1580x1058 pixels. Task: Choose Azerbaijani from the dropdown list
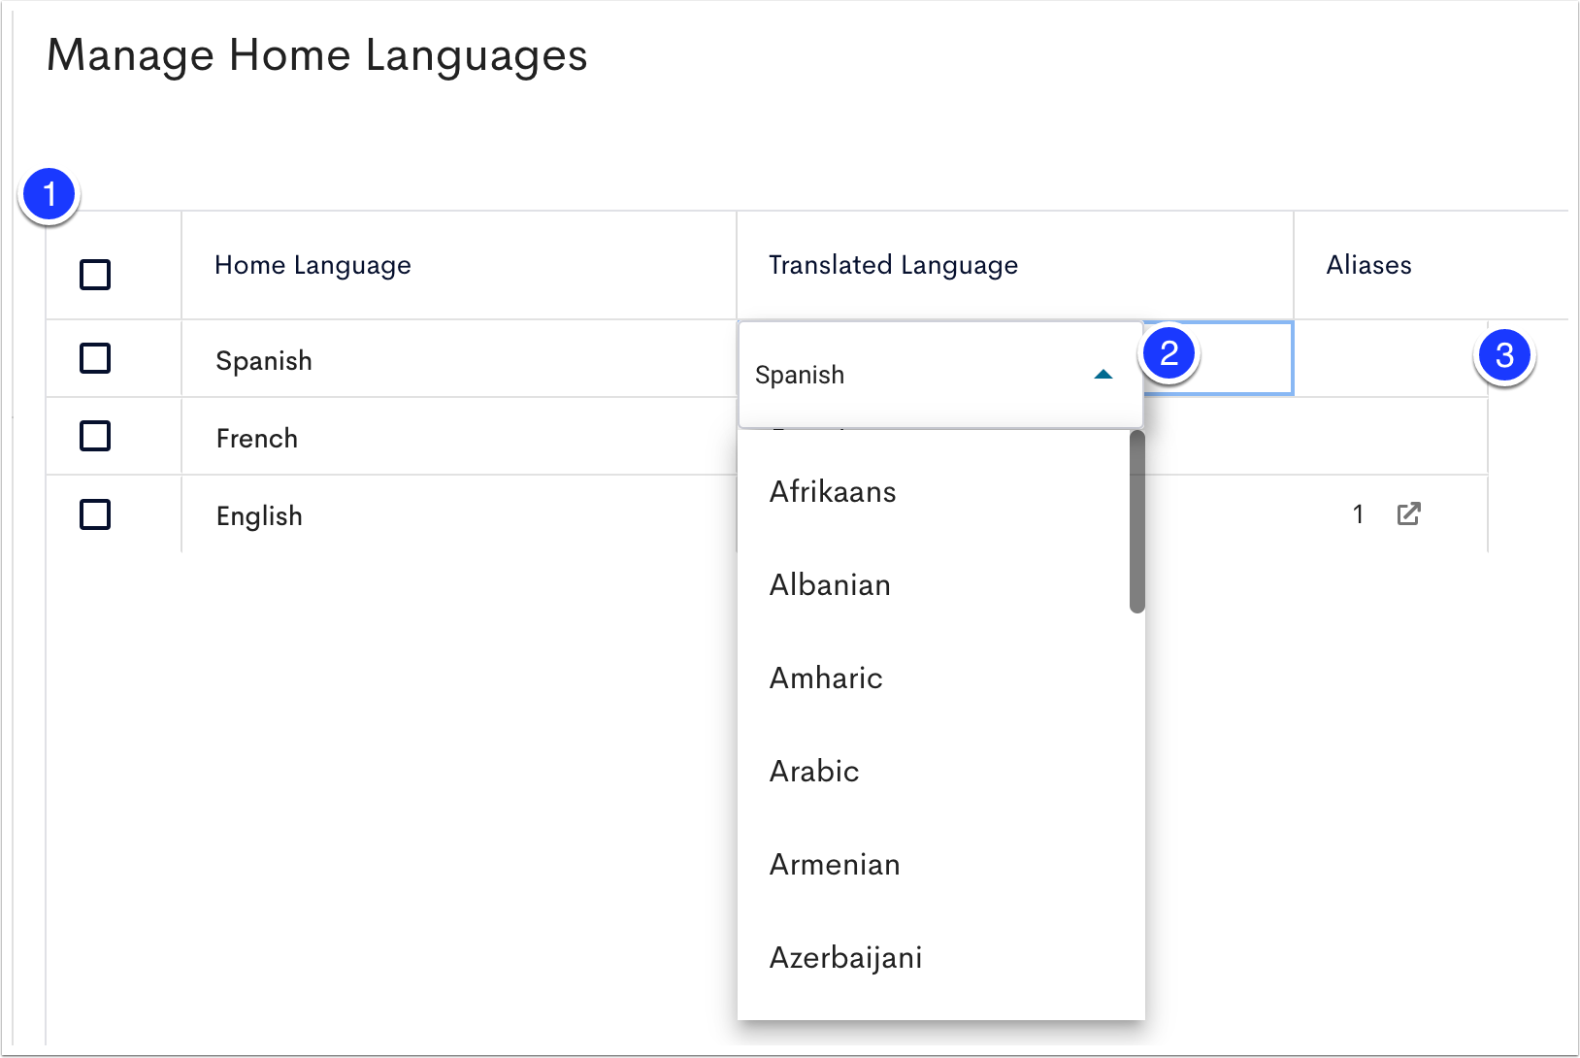(x=845, y=957)
